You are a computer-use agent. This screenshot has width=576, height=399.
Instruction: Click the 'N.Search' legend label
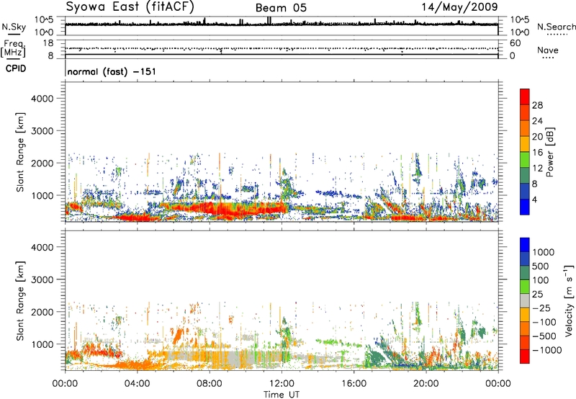(556, 27)
